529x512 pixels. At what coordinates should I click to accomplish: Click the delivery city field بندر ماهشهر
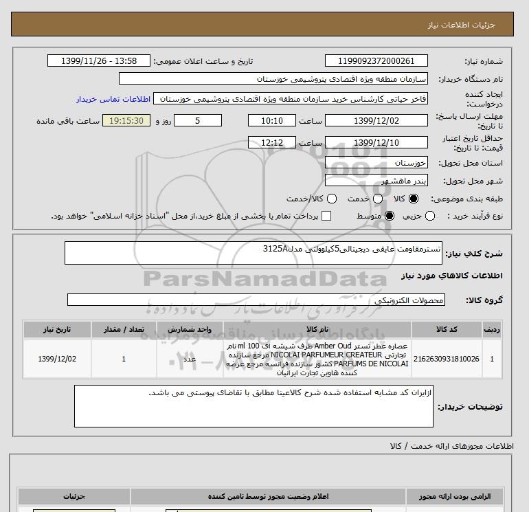(x=376, y=181)
